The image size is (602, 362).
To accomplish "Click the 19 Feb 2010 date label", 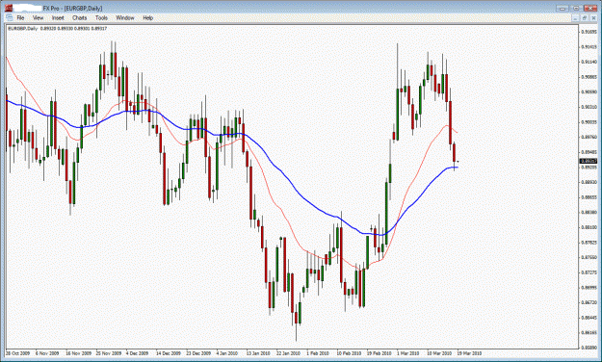I will pos(379,353).
